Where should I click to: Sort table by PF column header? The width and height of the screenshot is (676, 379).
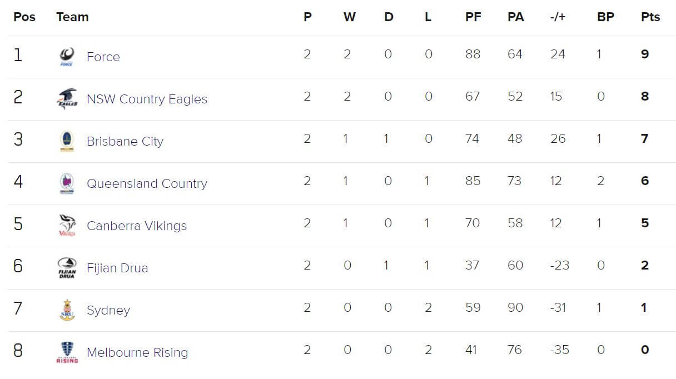point(473,17)
